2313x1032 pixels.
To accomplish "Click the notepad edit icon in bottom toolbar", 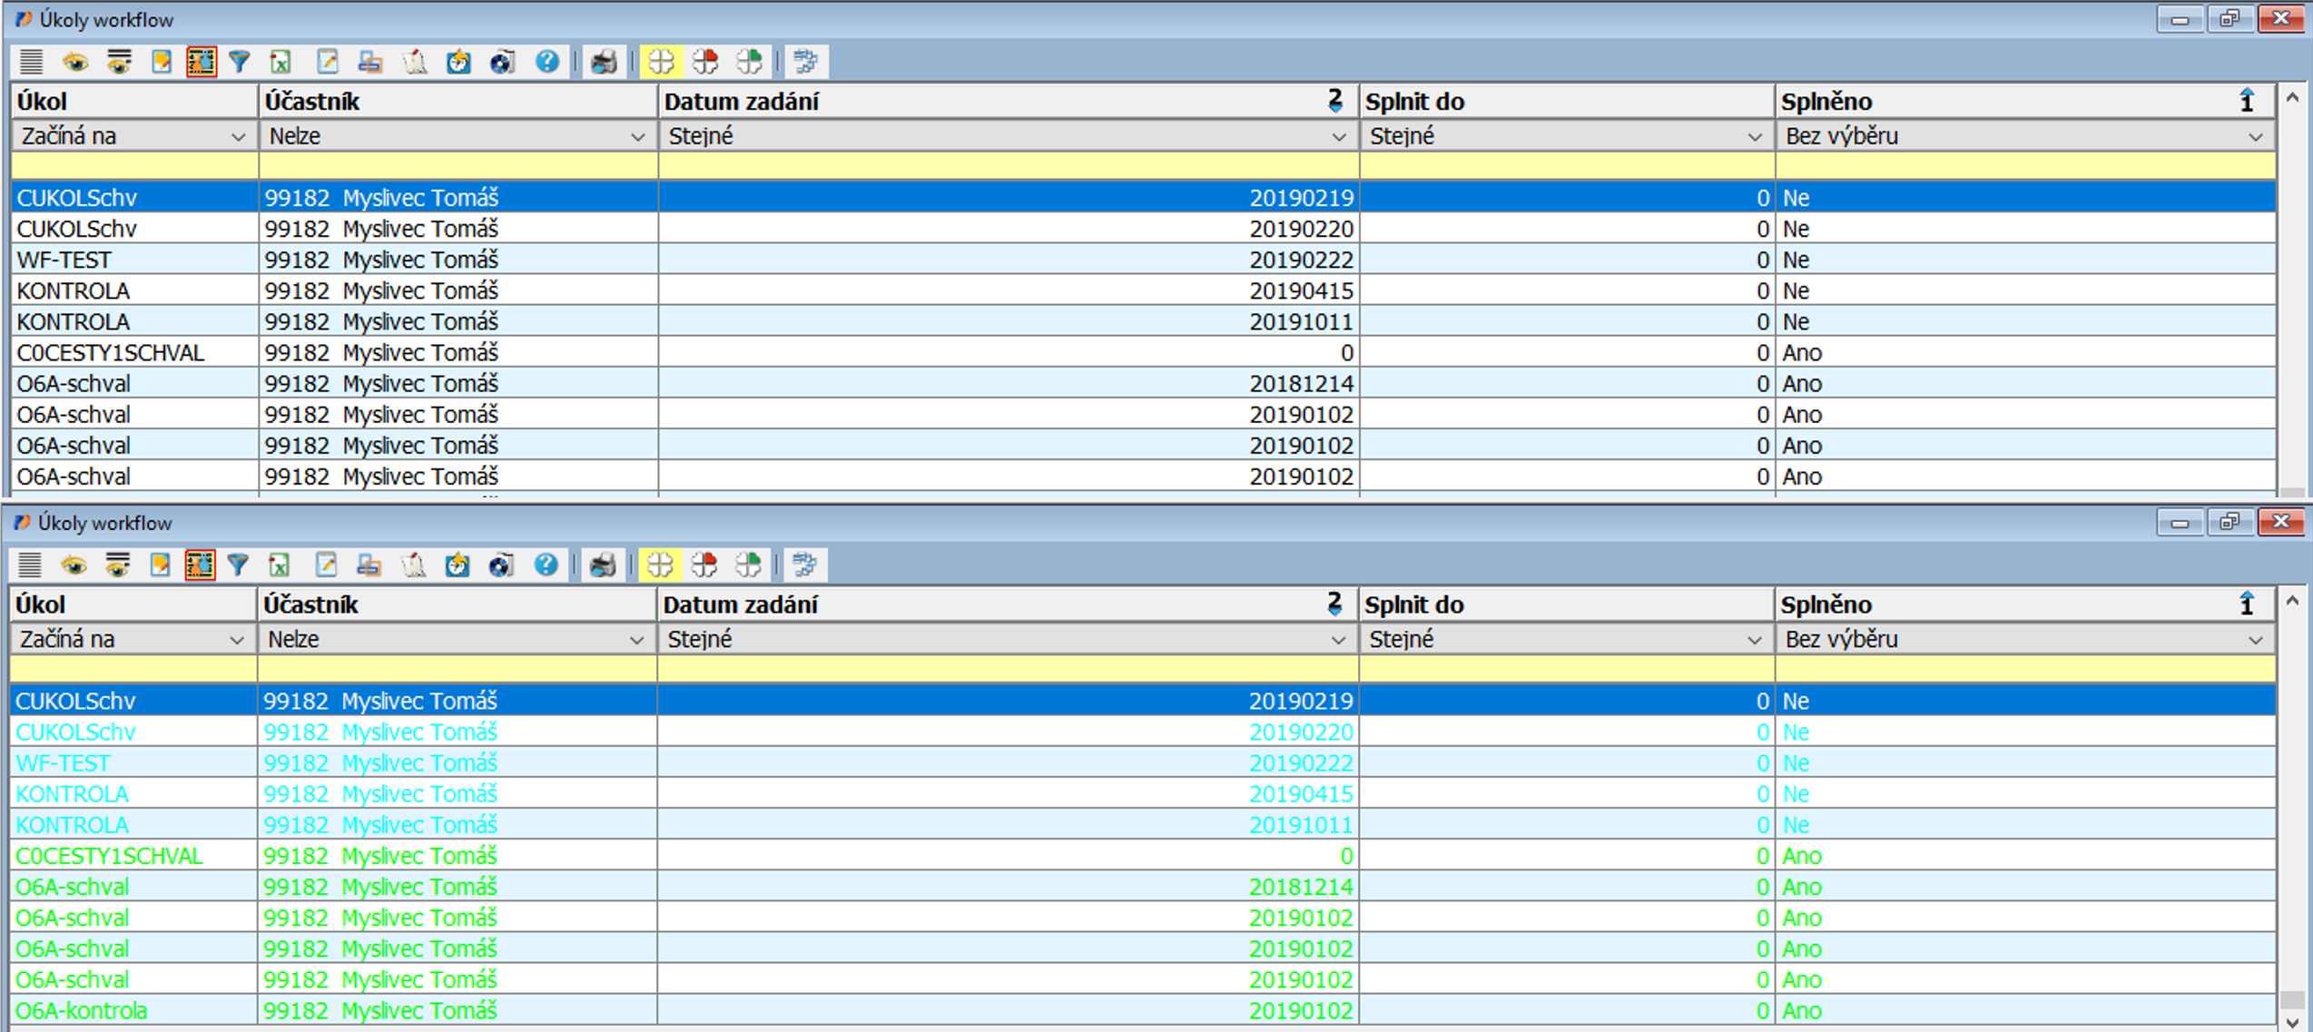I will tap(326, 565).
